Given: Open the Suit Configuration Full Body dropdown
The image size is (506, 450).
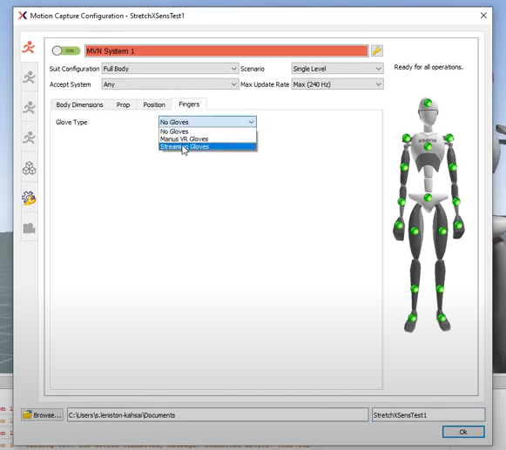Looking at the screenshot, I should click(x=171, y=69).
